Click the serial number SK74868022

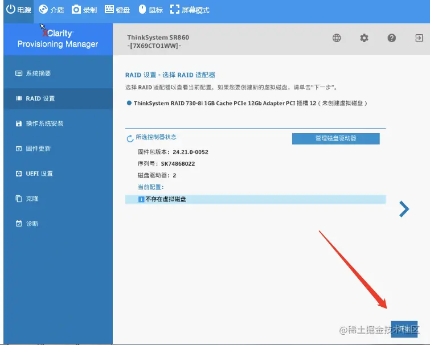178,164
